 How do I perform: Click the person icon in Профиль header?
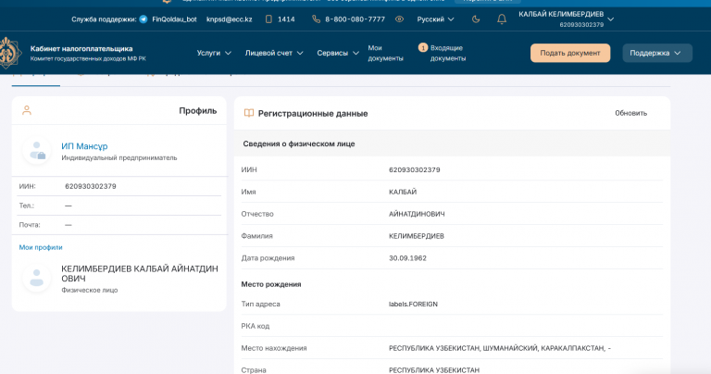[x=27, y=110]
